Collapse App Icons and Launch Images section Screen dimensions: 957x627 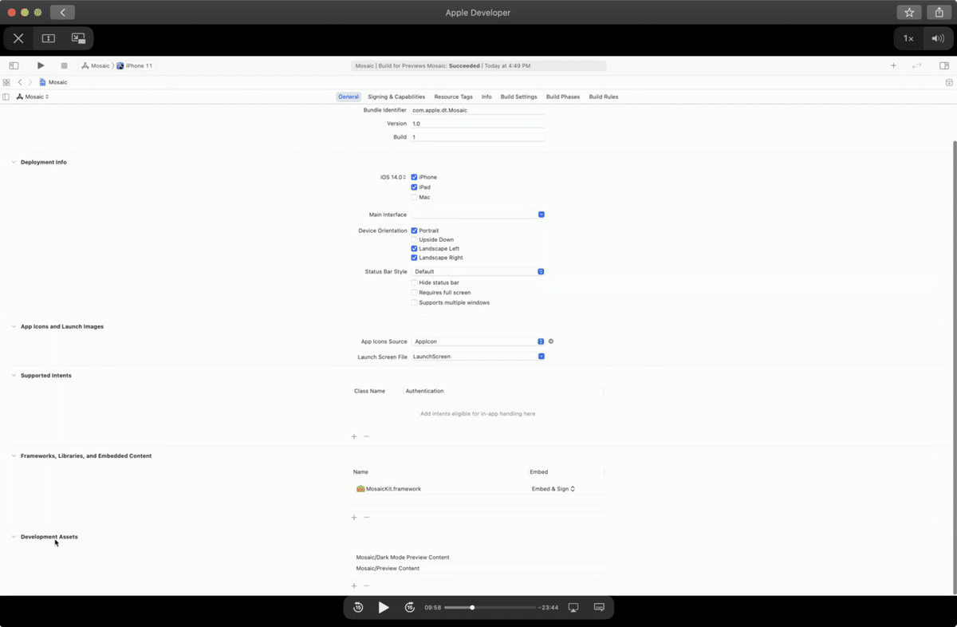[14, 326]
